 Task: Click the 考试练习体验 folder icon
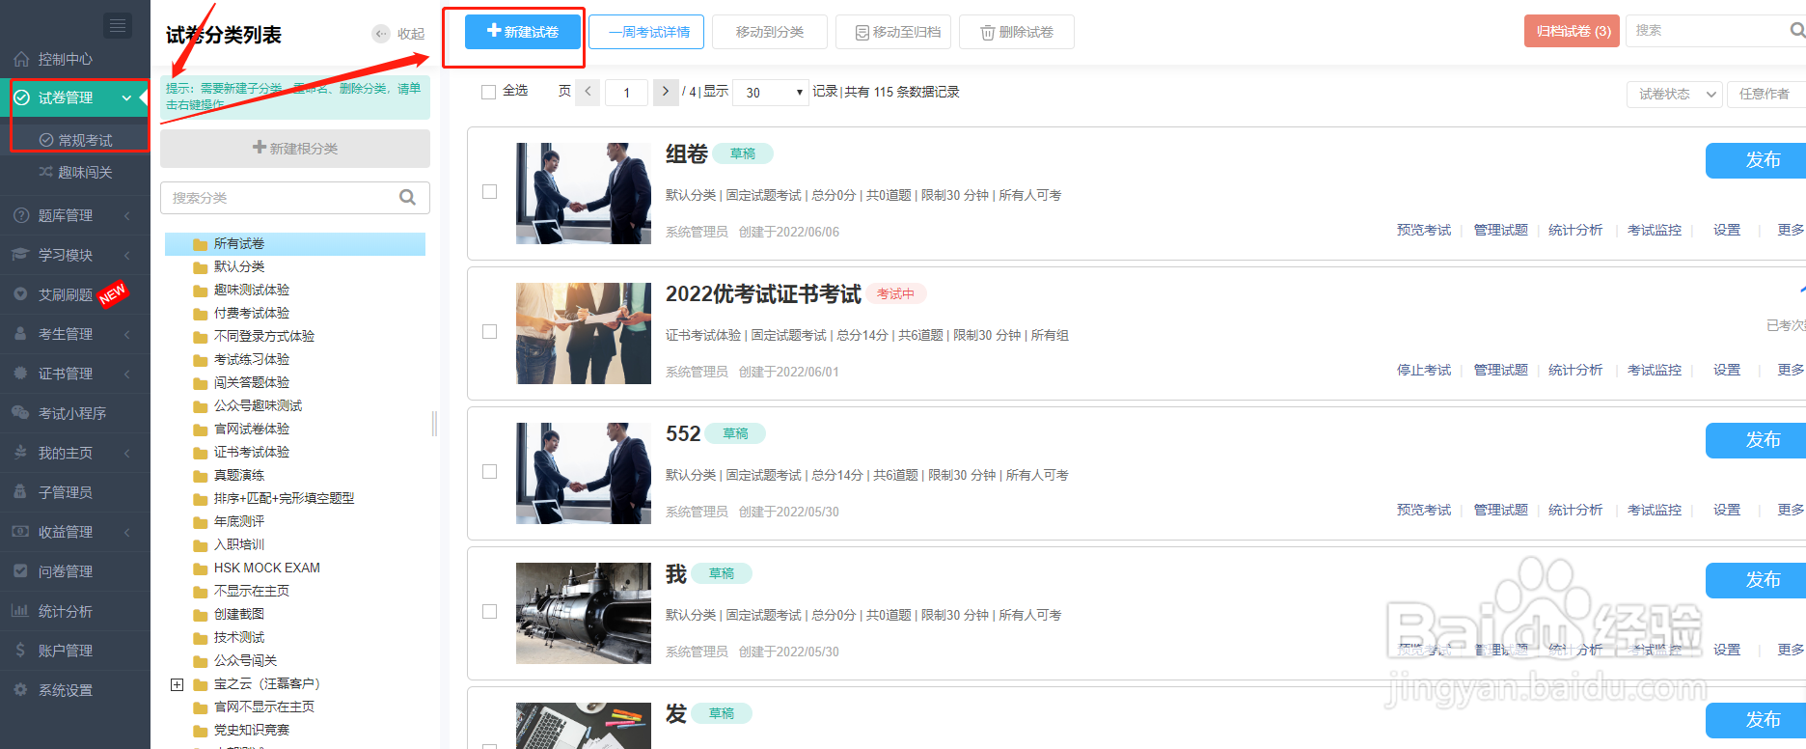[201, 360]
